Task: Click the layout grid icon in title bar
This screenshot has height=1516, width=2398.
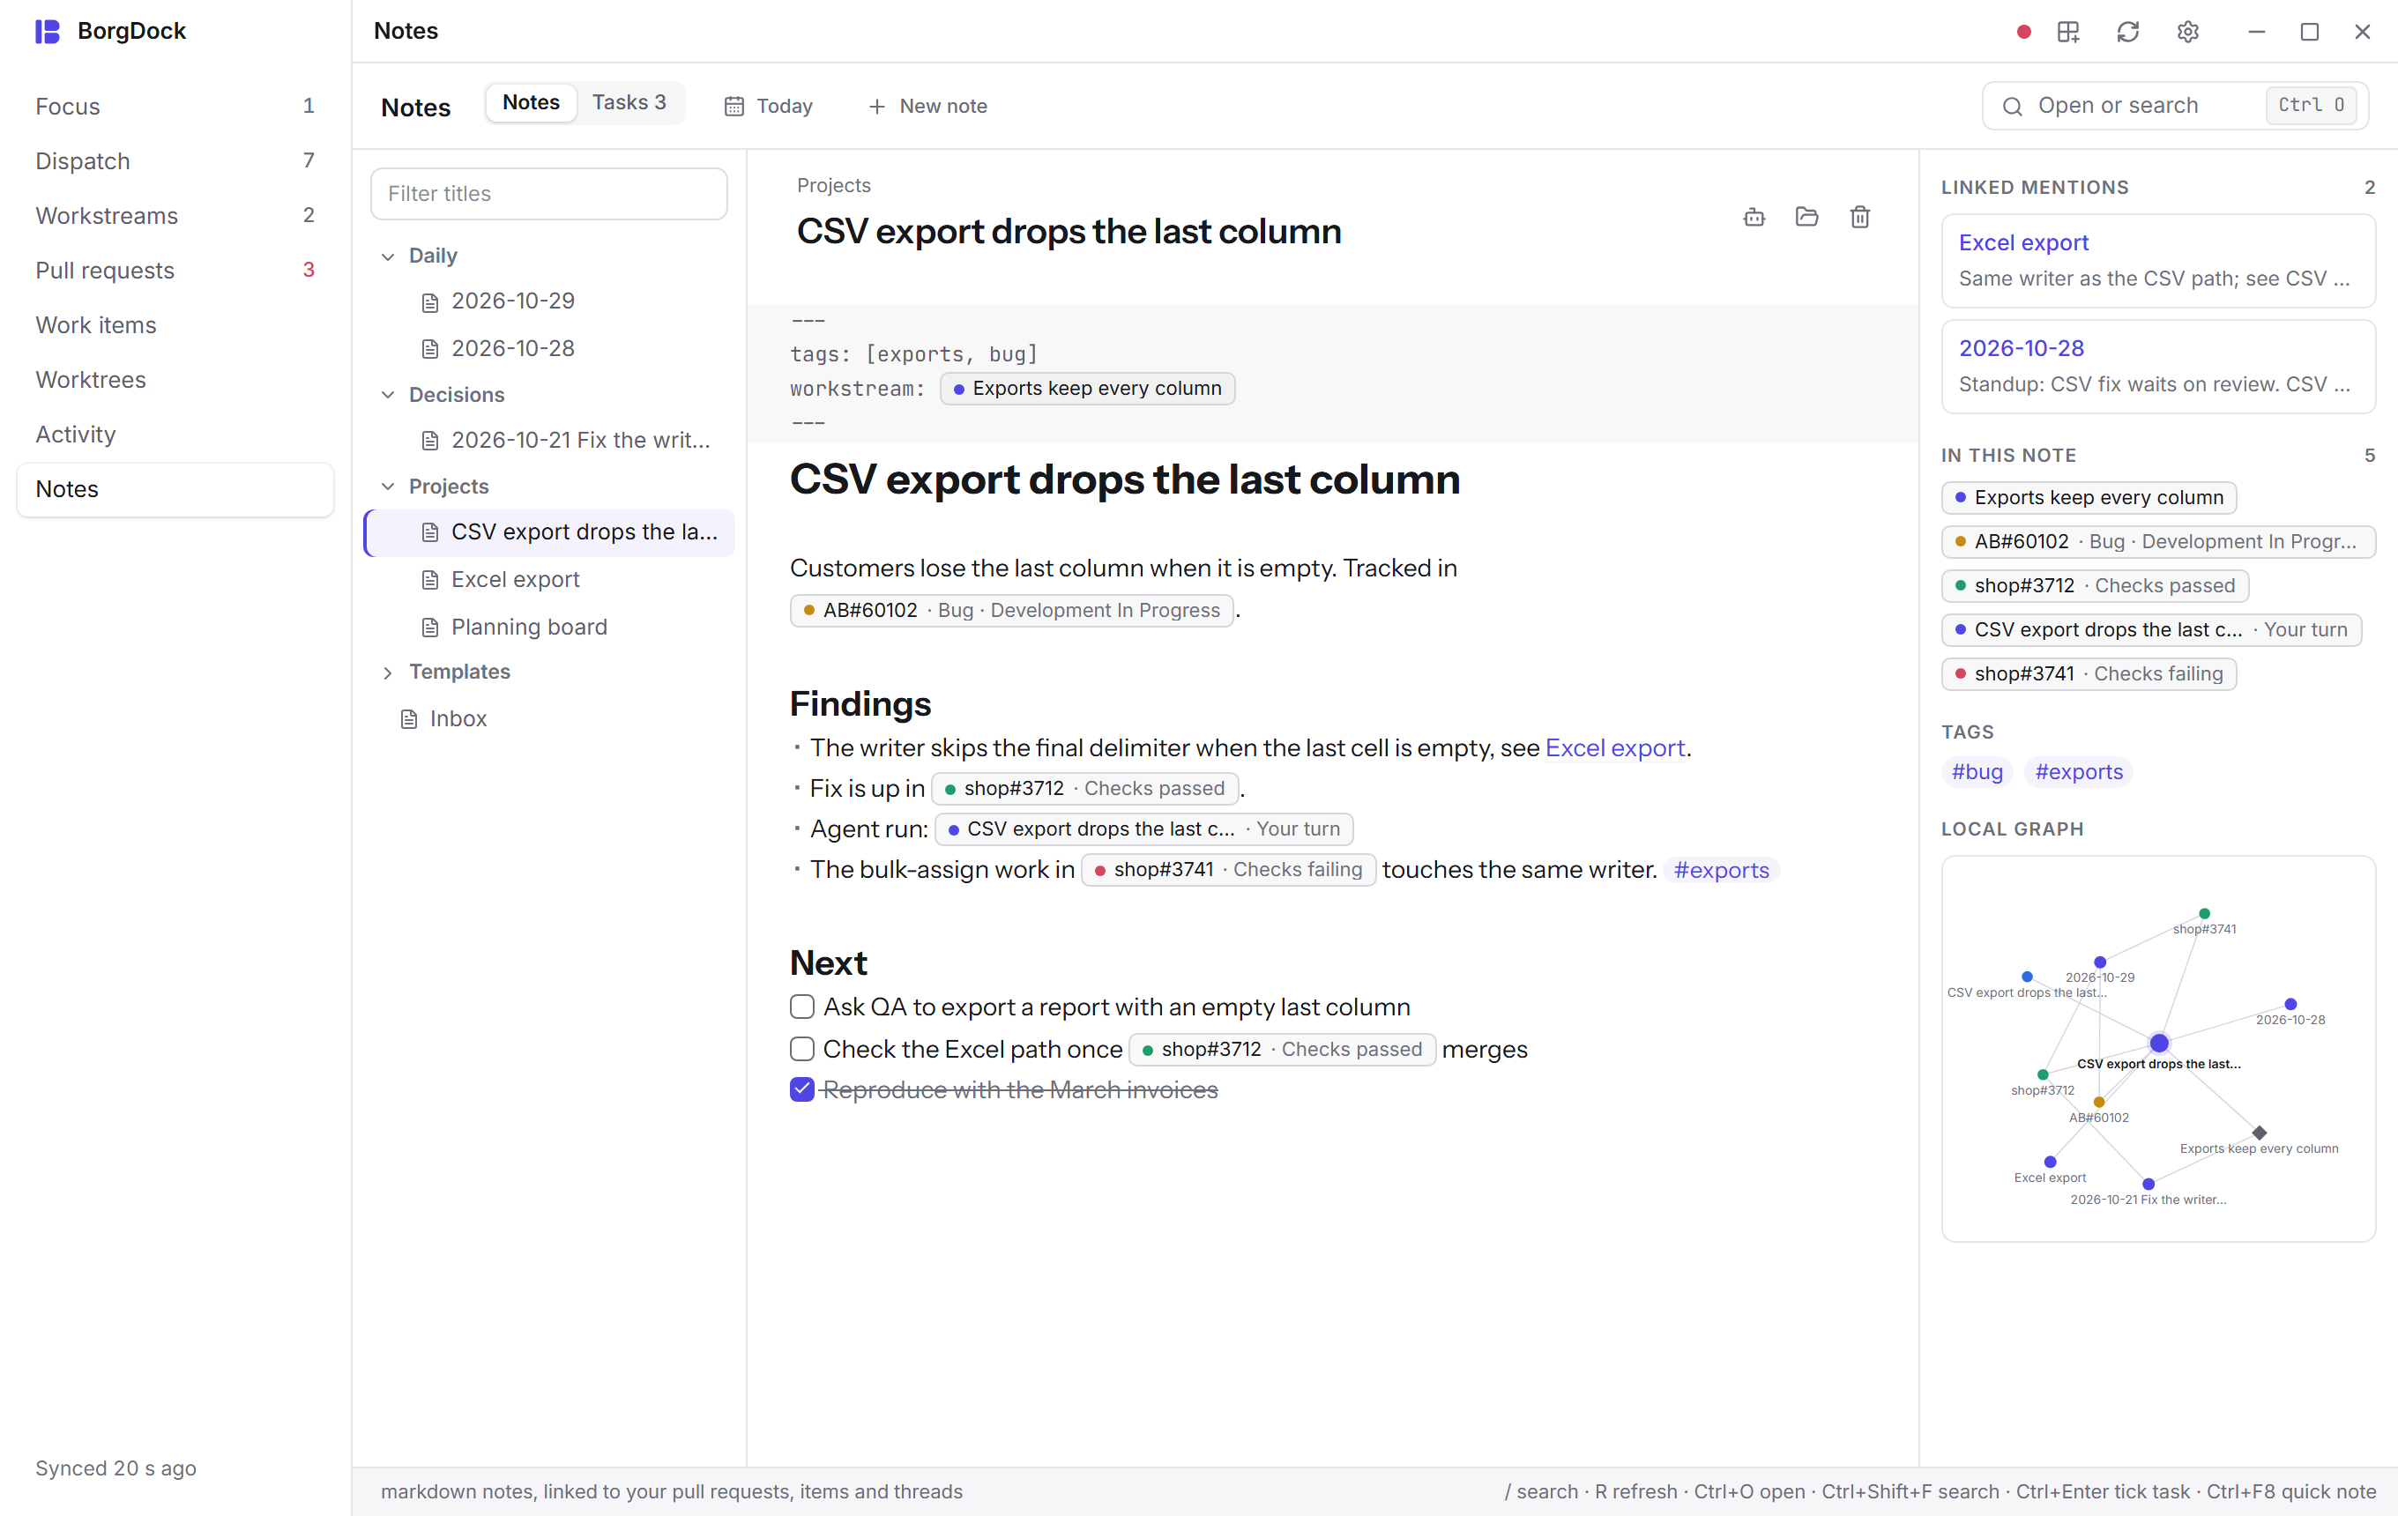Action: [x=2067, y=32]
